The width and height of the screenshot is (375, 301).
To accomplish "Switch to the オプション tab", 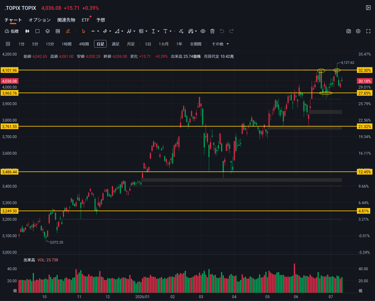I will (40, 20).
